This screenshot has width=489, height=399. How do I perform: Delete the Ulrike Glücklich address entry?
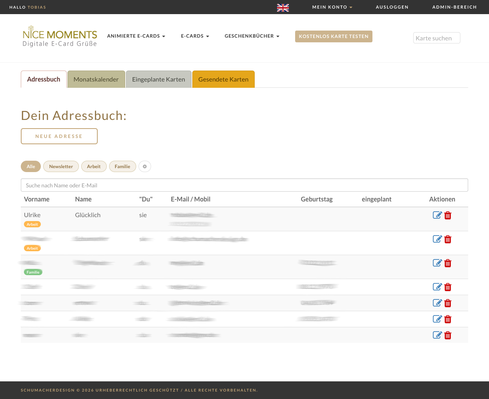[x=448, y=216]
